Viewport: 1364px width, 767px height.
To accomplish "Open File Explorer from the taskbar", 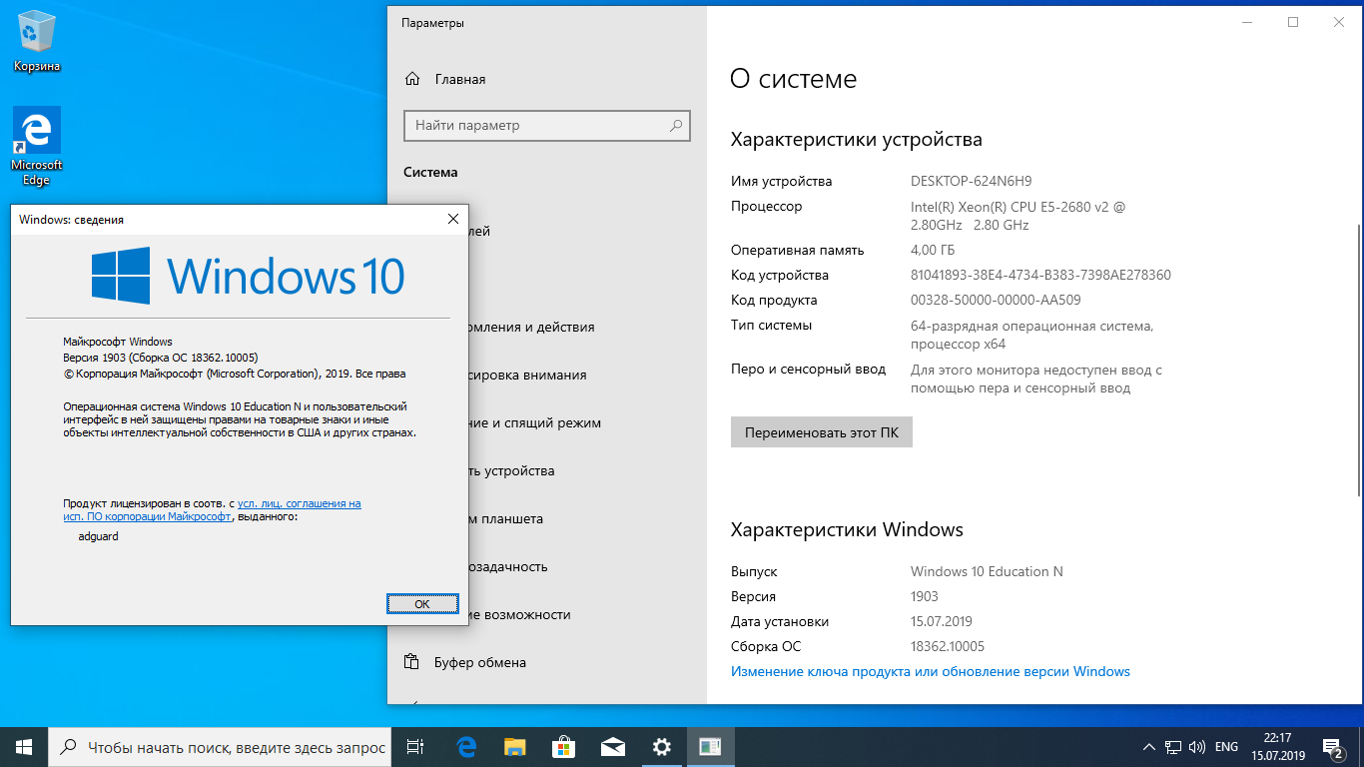I will (514, 746).
